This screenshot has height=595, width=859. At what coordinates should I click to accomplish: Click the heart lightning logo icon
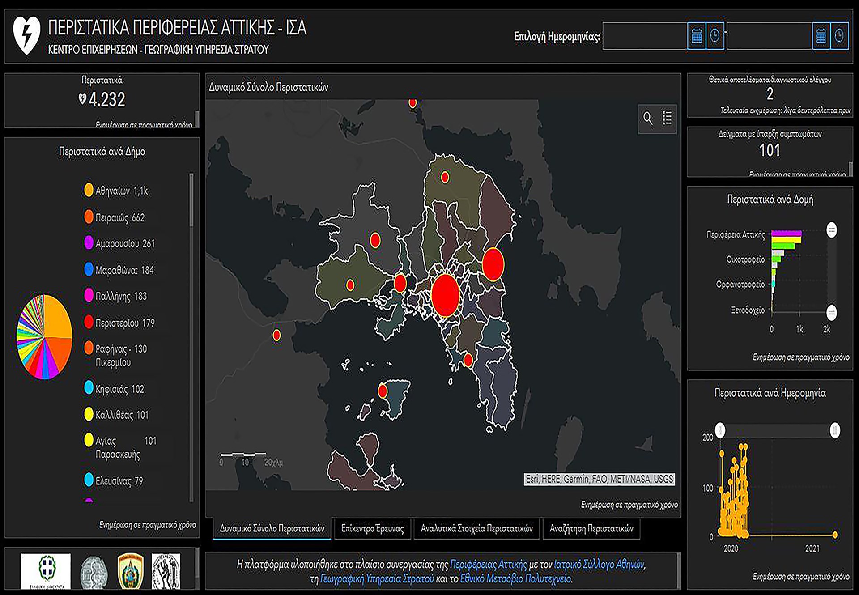[26, 35]
